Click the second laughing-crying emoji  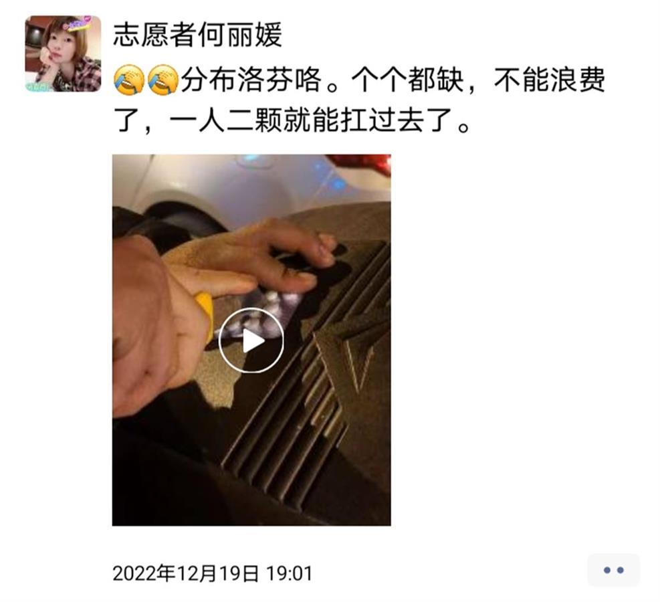(x=164, y=80)
